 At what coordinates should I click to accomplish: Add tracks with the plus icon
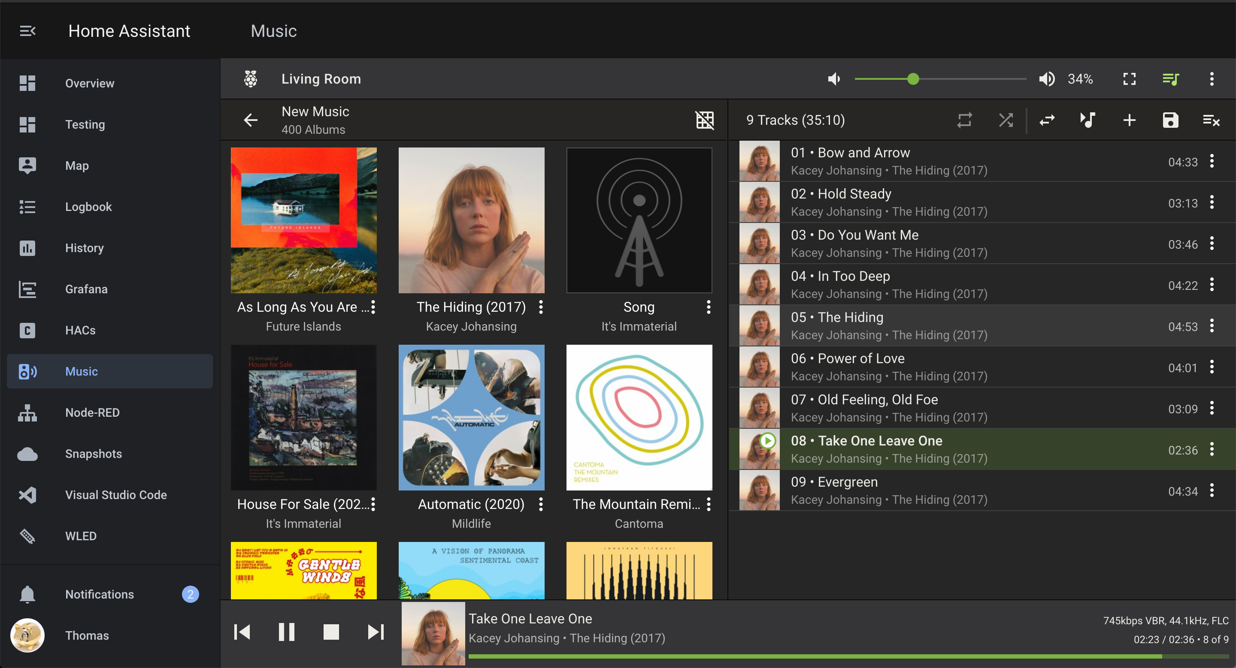click(x=1130, y=120)
